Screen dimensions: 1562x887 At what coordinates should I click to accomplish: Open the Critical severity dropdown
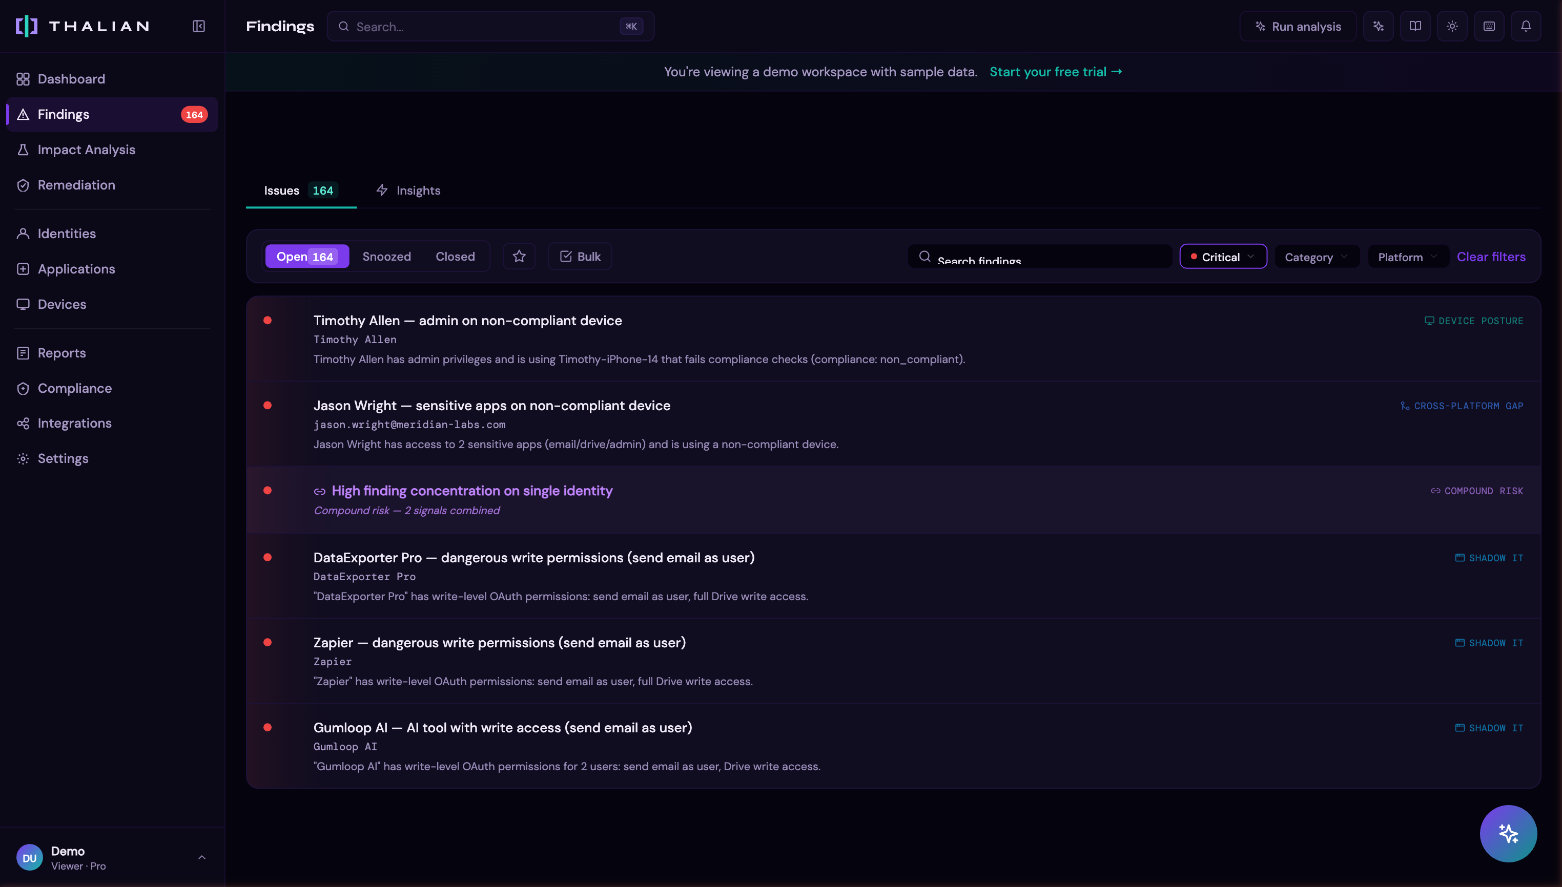[1223, 257]
